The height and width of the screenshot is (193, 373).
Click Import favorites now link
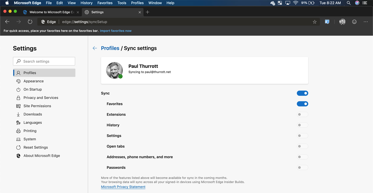tap(116, 31)
